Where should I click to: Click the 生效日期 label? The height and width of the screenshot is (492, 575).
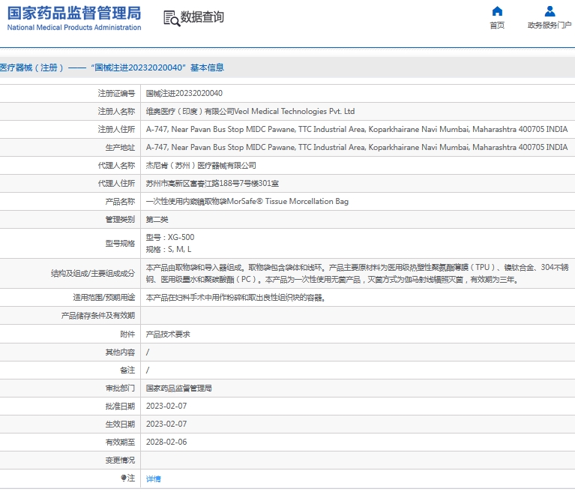click(x=120, y=424)
